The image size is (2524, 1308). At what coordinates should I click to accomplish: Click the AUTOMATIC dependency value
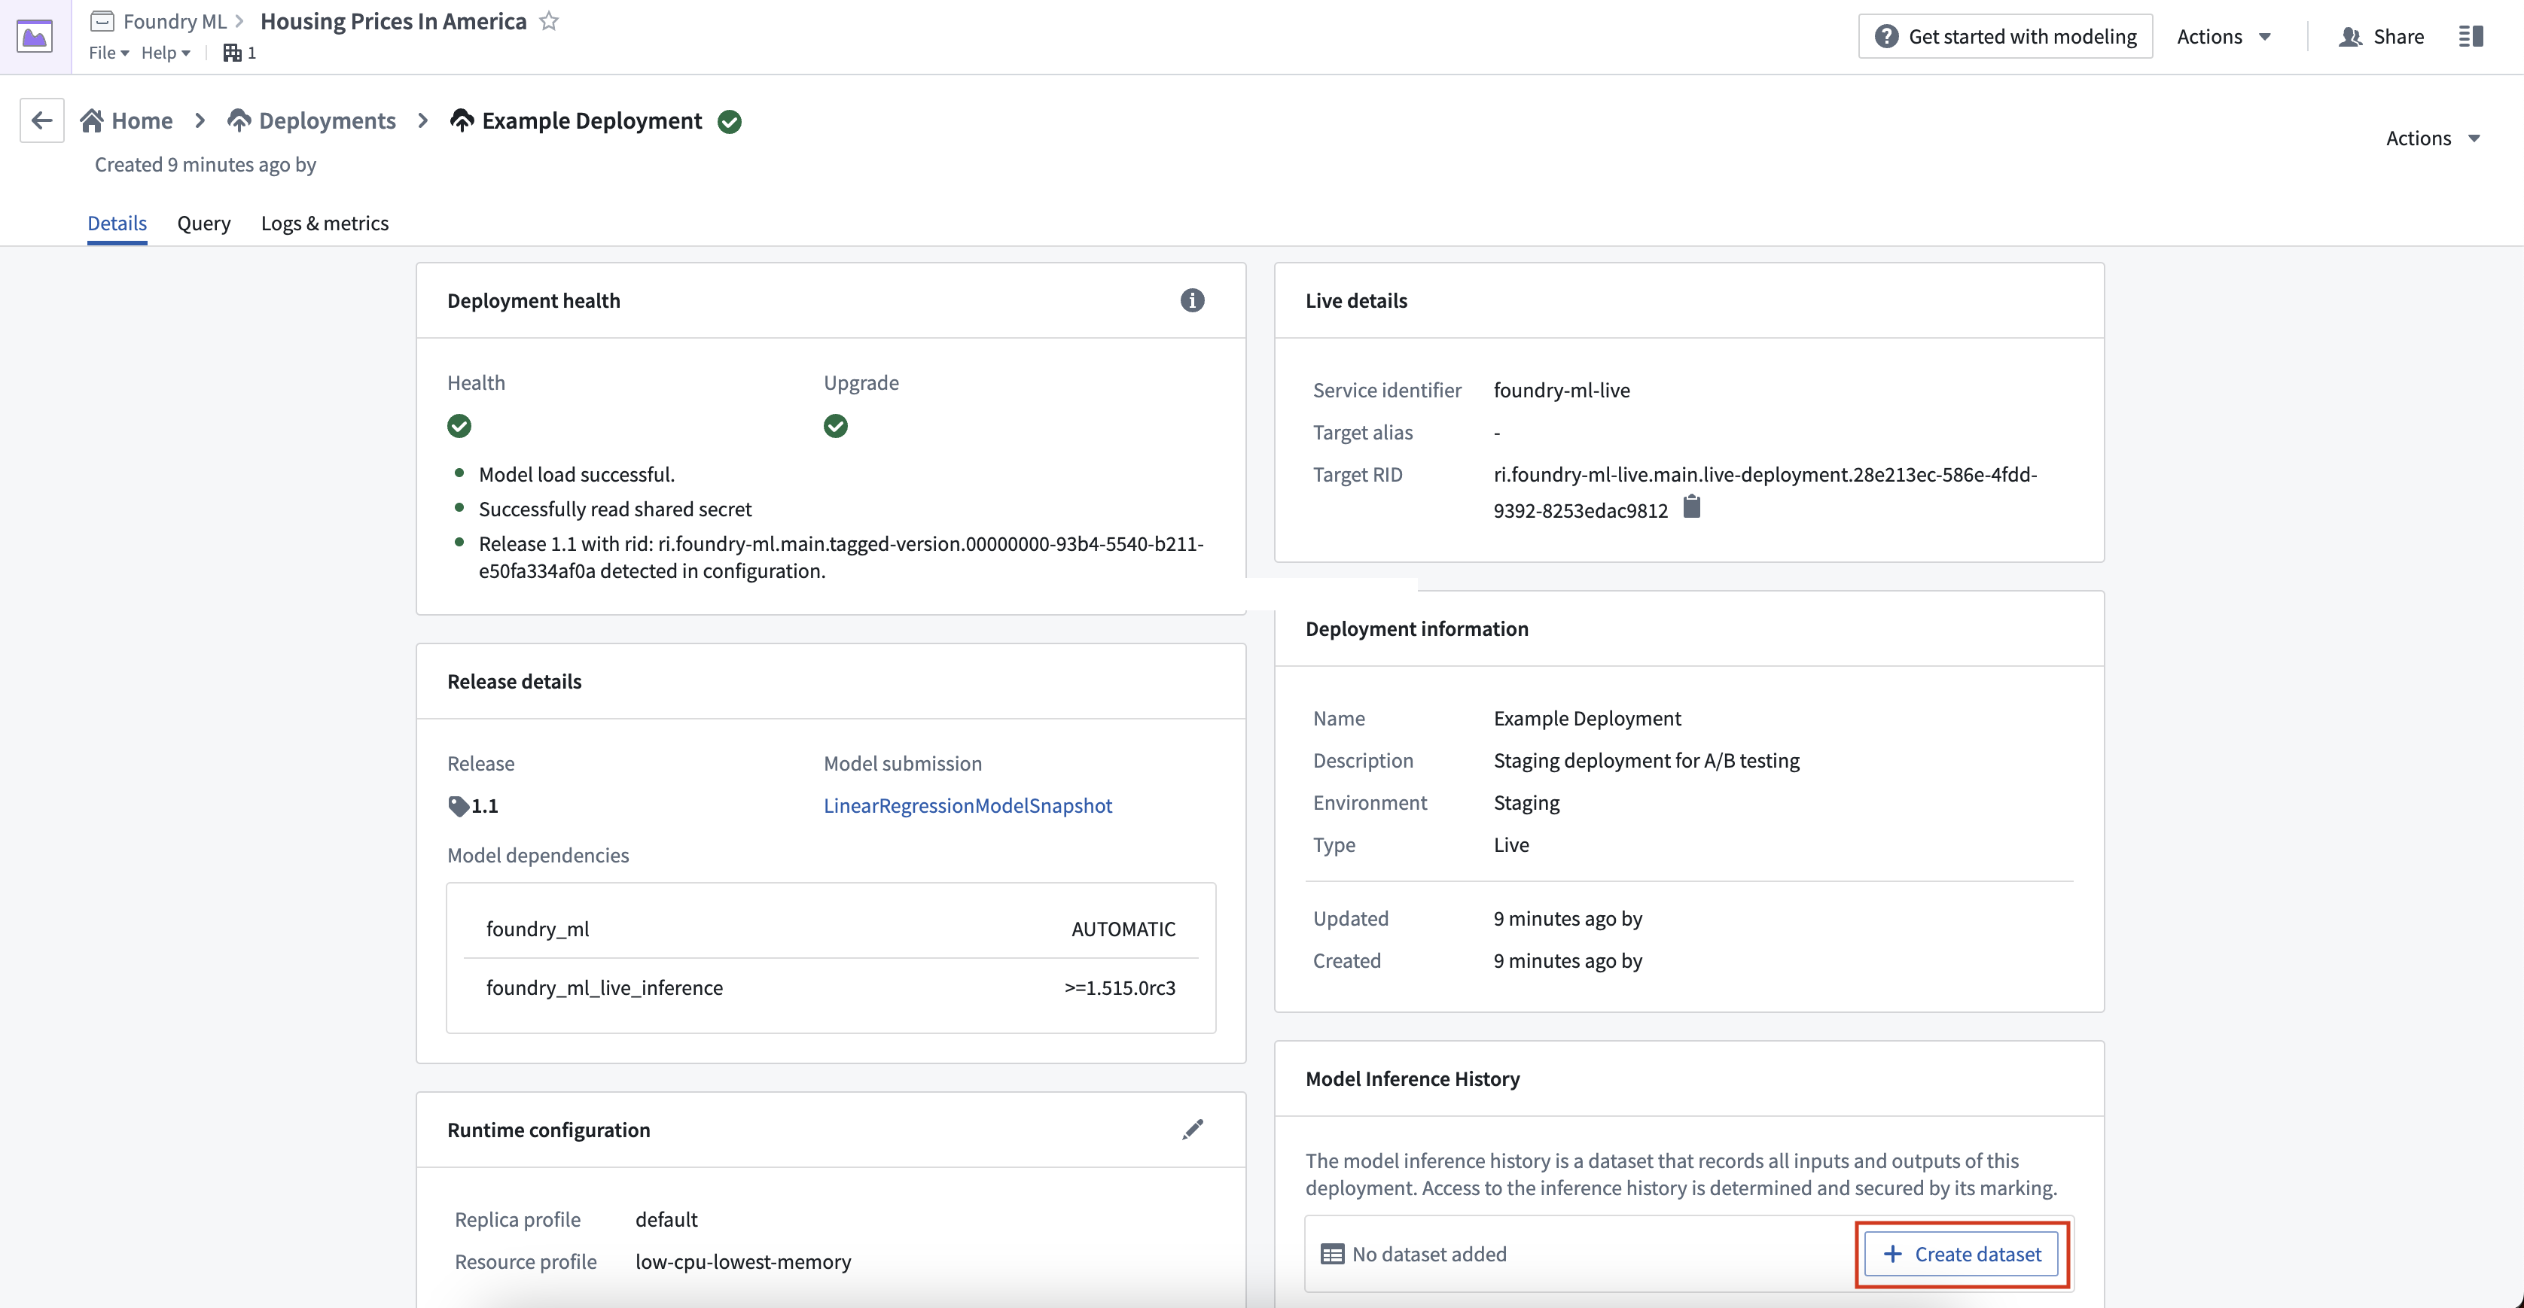pos(1123,928)
